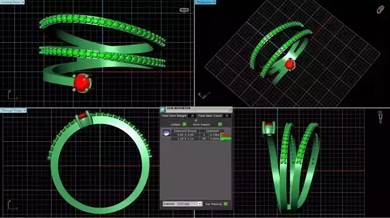
Task: Click the Set Material label
Action: (x=213, y=204)
